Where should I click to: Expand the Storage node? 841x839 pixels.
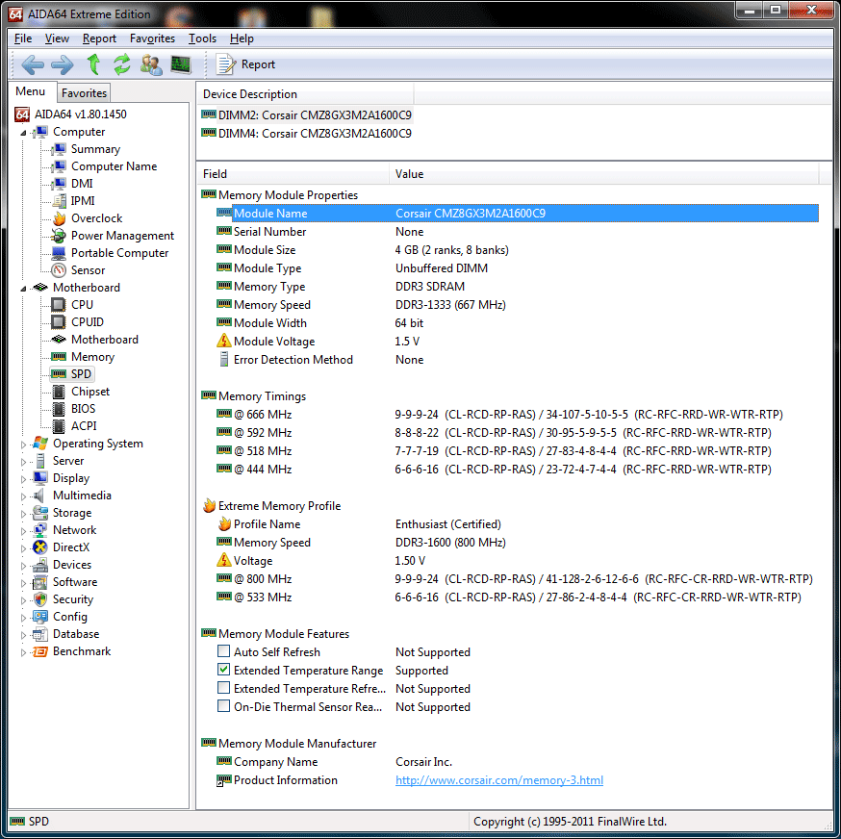tap(23, 514)
